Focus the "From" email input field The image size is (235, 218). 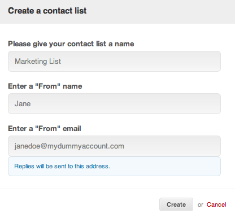114,146
